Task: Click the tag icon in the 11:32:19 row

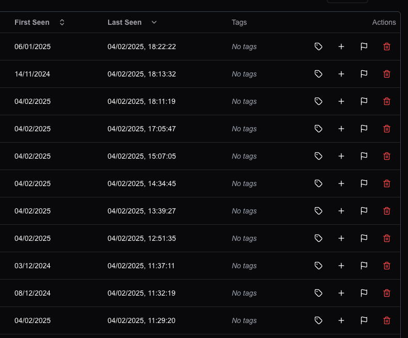Action: (319, 293)
